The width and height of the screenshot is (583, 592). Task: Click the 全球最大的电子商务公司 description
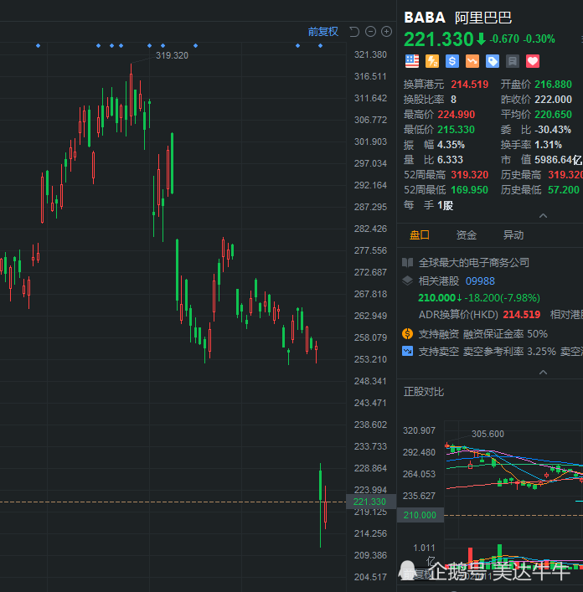point(473,262)
